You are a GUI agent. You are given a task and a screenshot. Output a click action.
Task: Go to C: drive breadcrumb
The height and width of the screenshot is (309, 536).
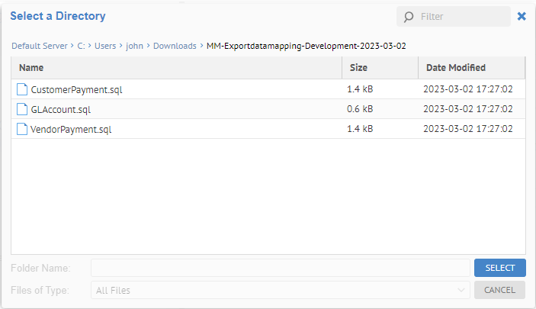(x=81, y=46)
